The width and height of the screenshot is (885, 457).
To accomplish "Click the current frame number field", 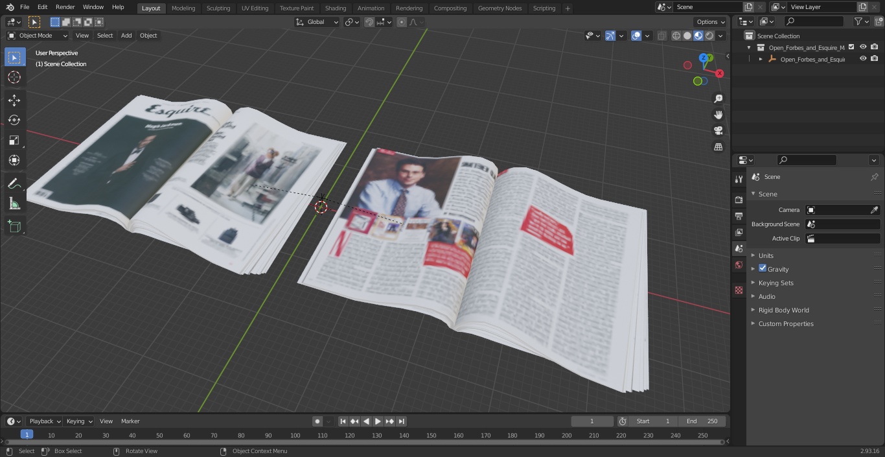I will (x=592, y=421).
